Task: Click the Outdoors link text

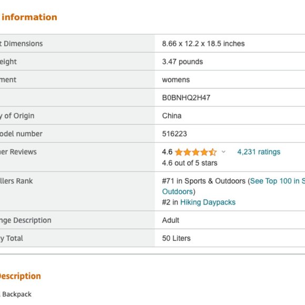Action: coord(177,191)
